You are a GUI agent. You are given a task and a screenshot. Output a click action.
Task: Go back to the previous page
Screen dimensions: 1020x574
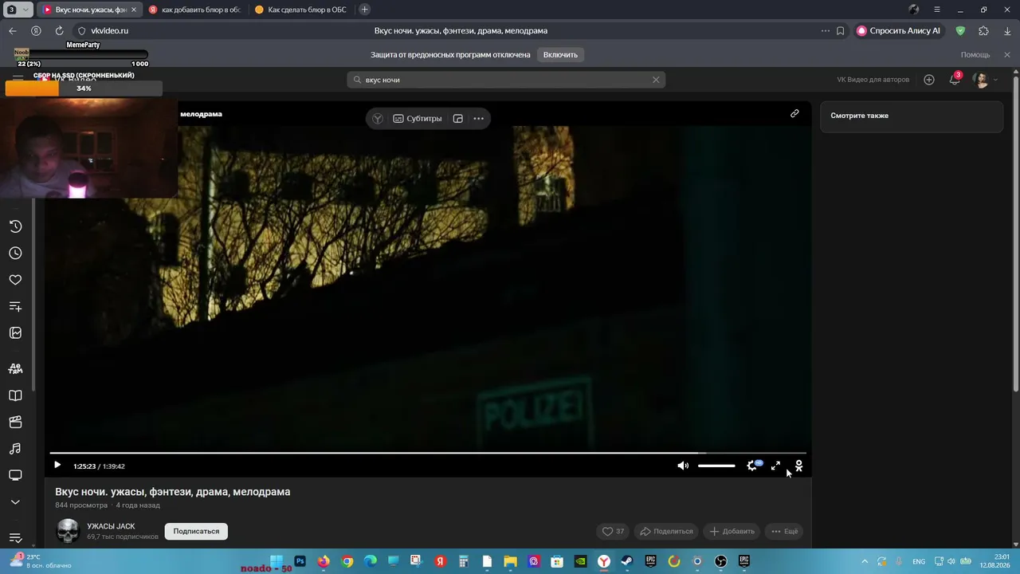tap(12, 30)
